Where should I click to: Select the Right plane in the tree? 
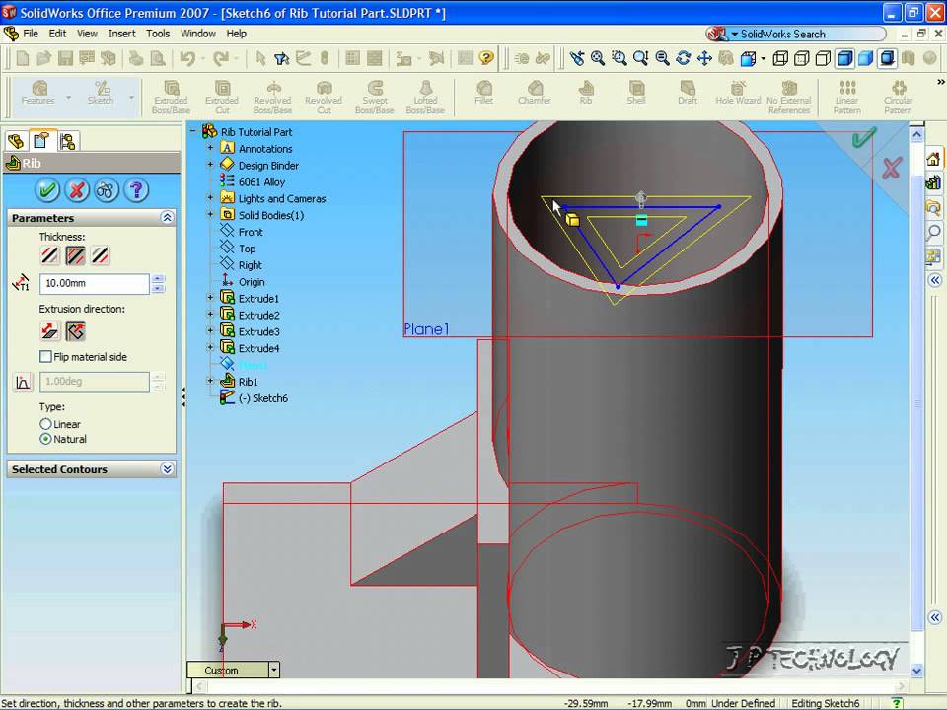coord(250,265)
